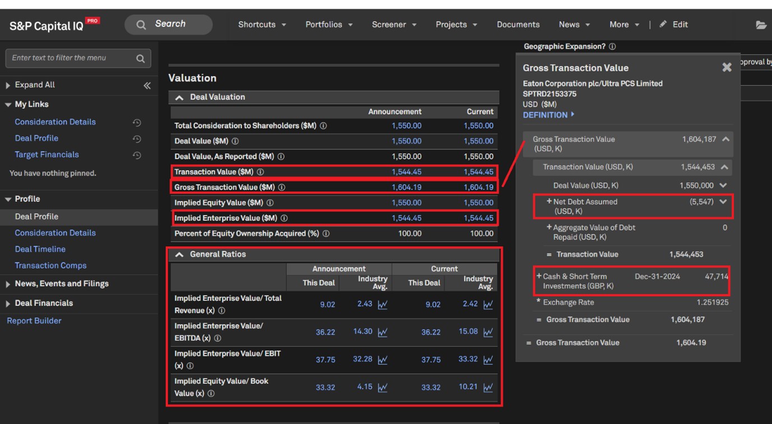The image size is (772, 424).
Task: Close the Gross Transaction Value panel
Action: (x=727, y=68)
